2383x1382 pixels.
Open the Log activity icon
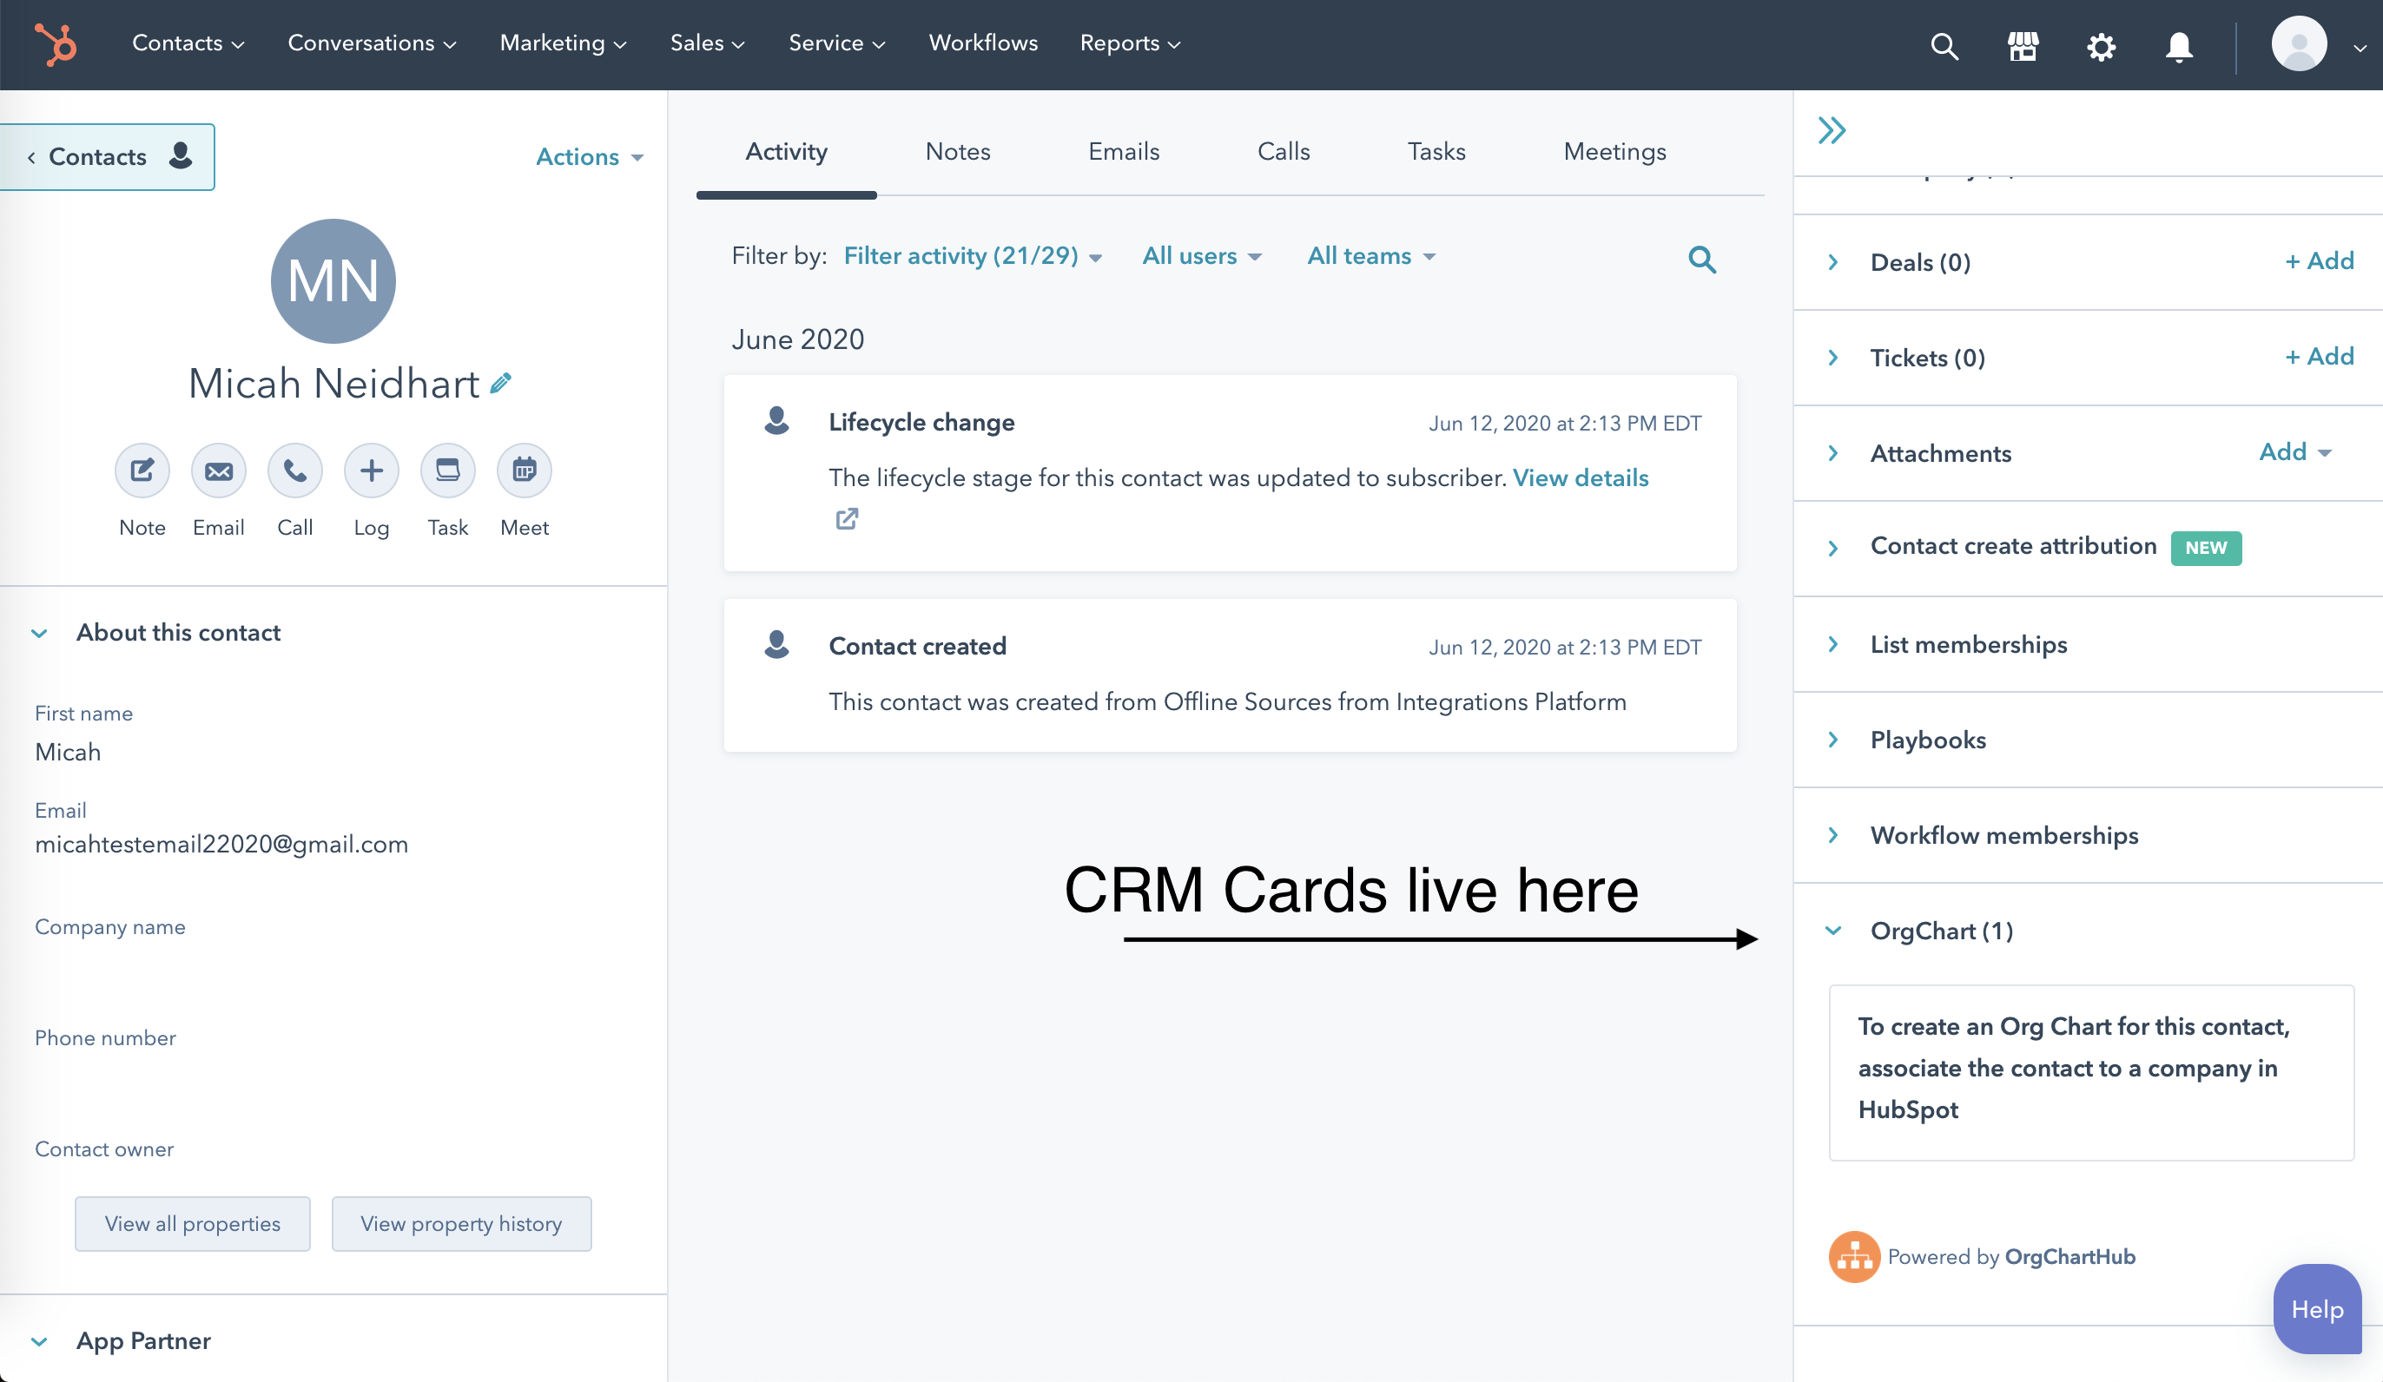tap(371, 470)
